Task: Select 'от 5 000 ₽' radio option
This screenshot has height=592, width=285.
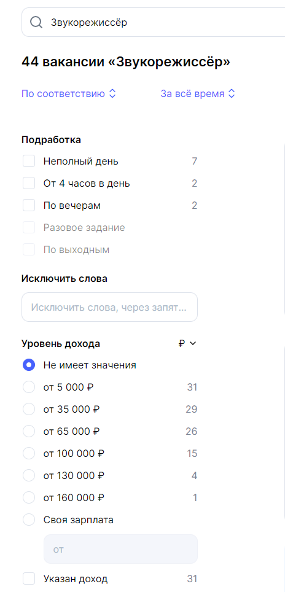Action: point(29,387)
